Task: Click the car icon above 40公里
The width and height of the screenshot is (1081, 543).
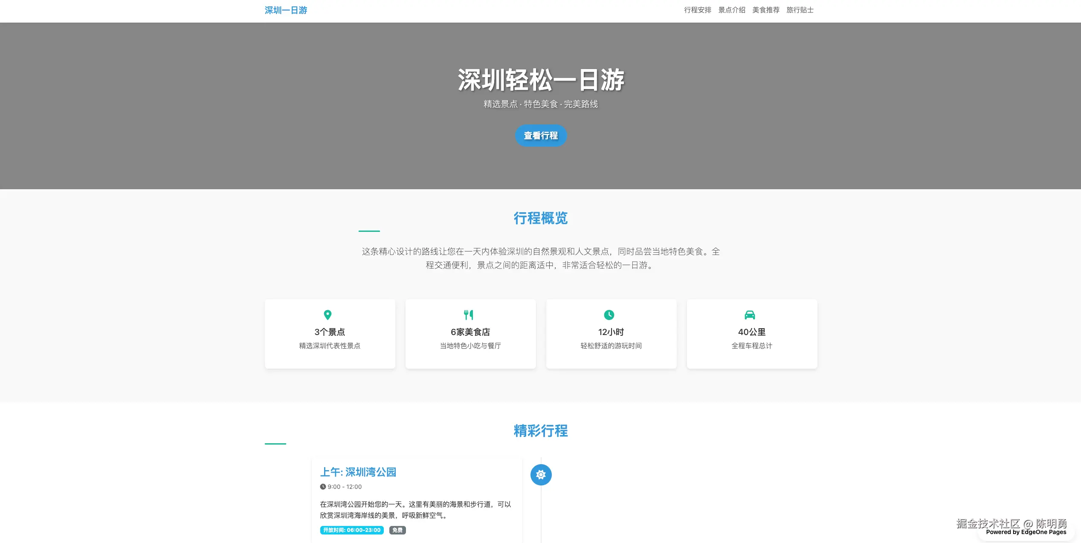Action: coord(750,315)
